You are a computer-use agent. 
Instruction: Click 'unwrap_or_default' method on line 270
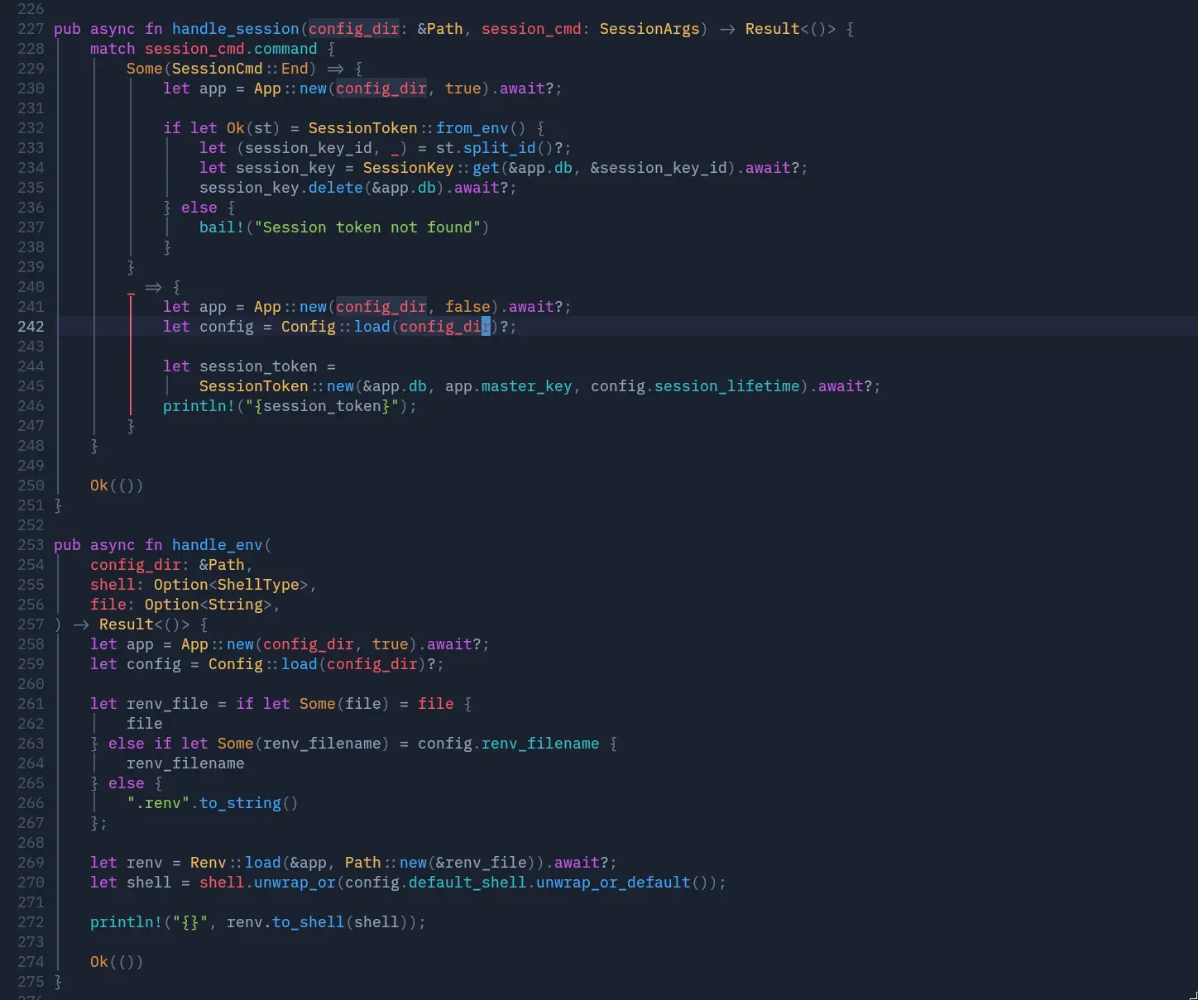613,883
